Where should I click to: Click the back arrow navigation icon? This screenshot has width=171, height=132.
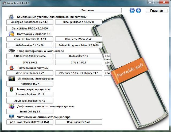tap(132, 10)
